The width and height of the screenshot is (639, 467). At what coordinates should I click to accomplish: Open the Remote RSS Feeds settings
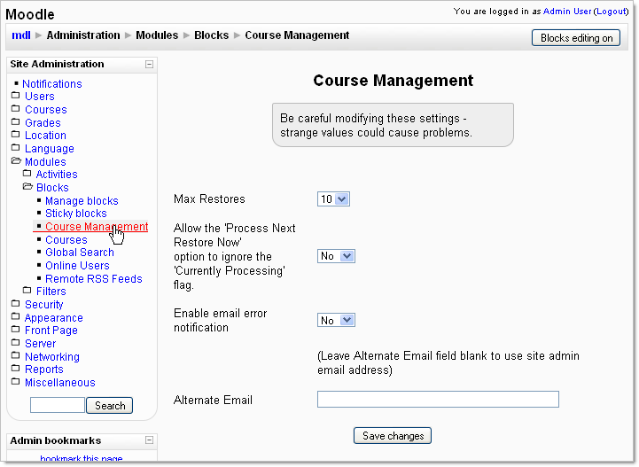[94, 279]
